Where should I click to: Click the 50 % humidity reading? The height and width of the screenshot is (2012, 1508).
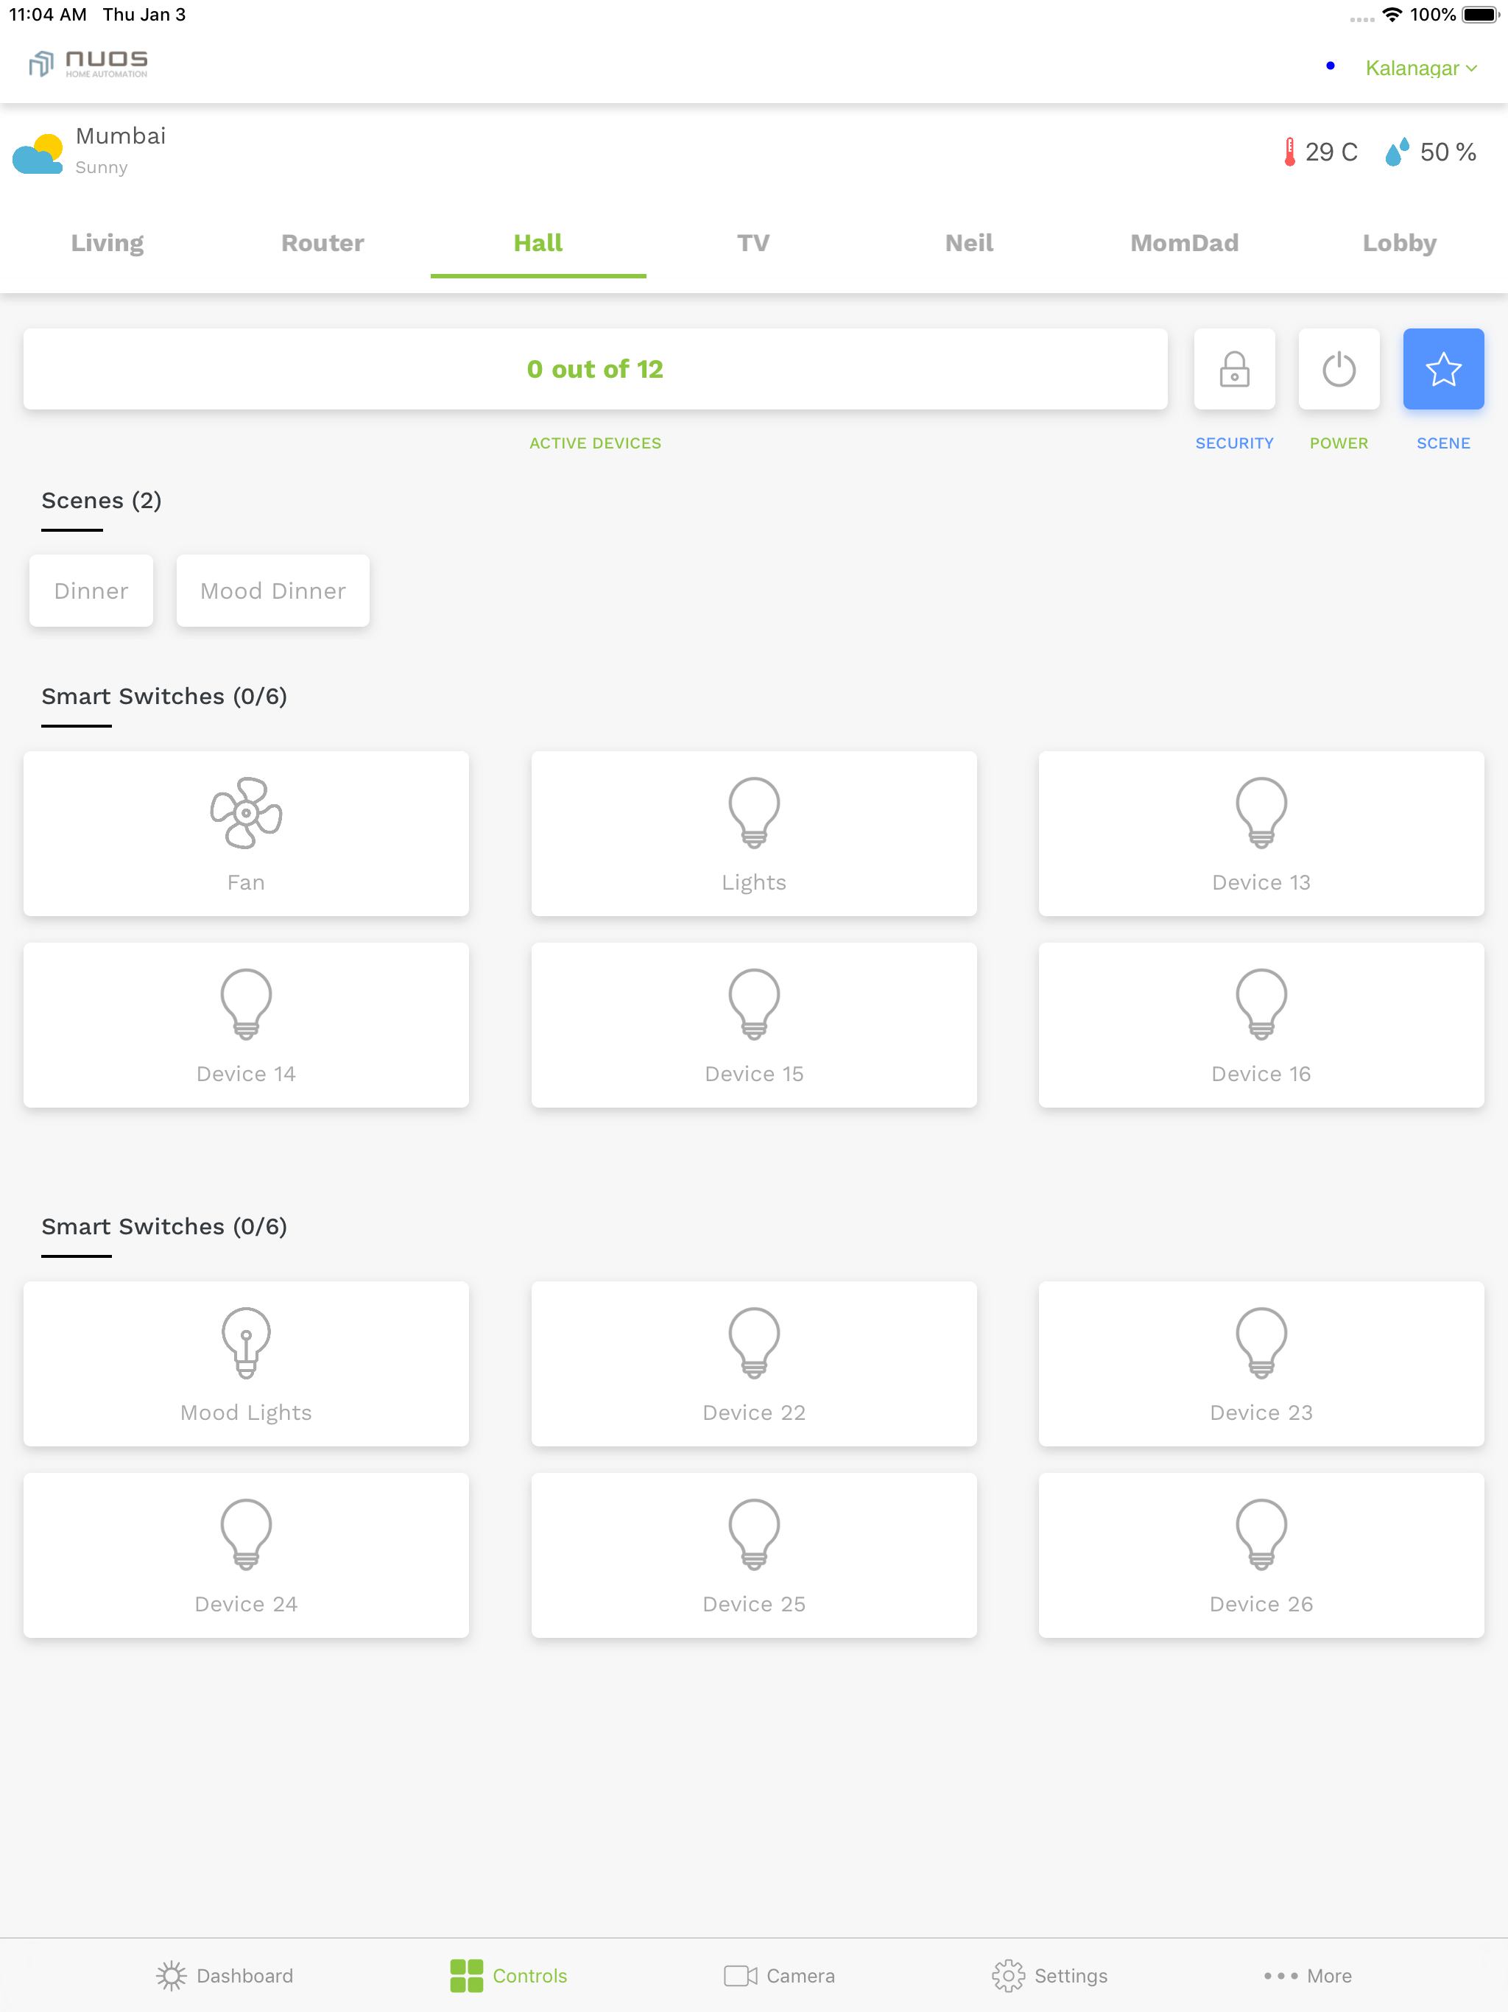coord(1448,152)
